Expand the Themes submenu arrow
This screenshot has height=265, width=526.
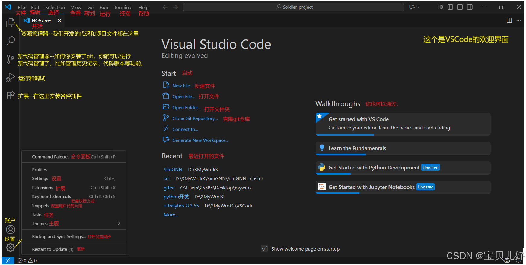click(119, 223)
